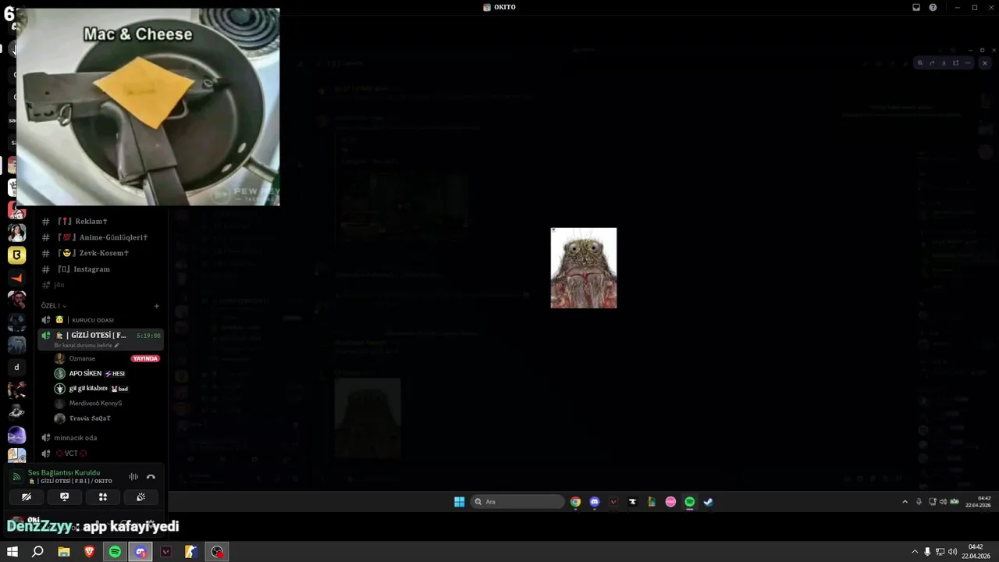Start screen share from voice panel

[65, 496]
